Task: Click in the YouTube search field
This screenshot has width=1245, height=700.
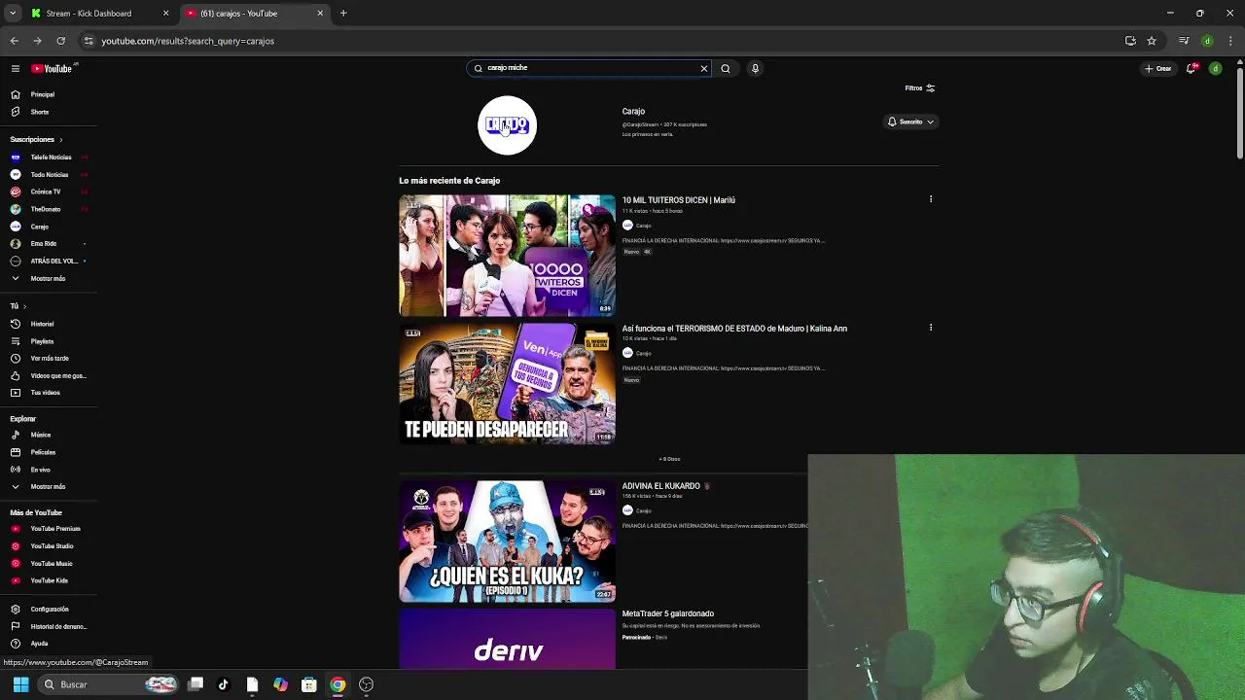Action: 588,68
